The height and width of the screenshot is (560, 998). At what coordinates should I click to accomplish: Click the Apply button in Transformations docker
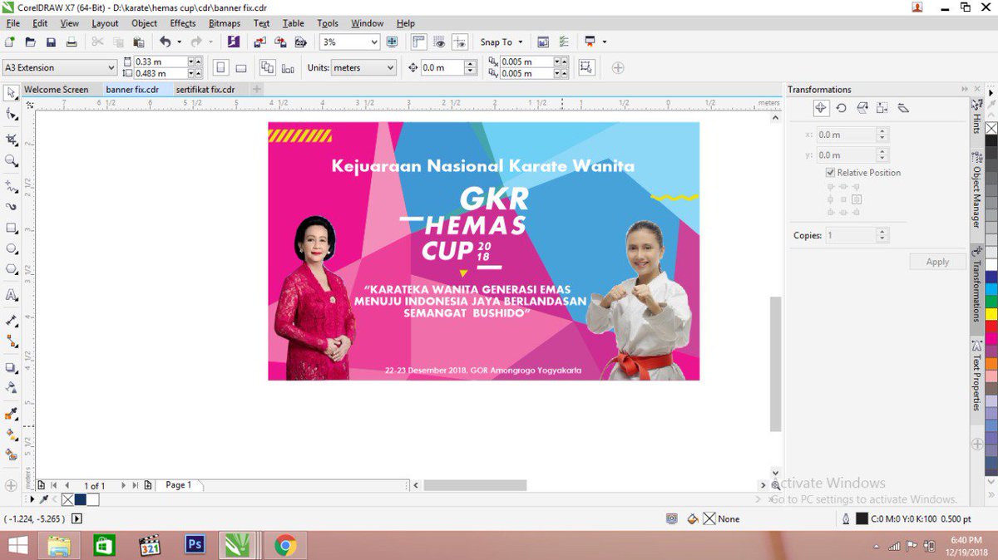tap(937, 262)
